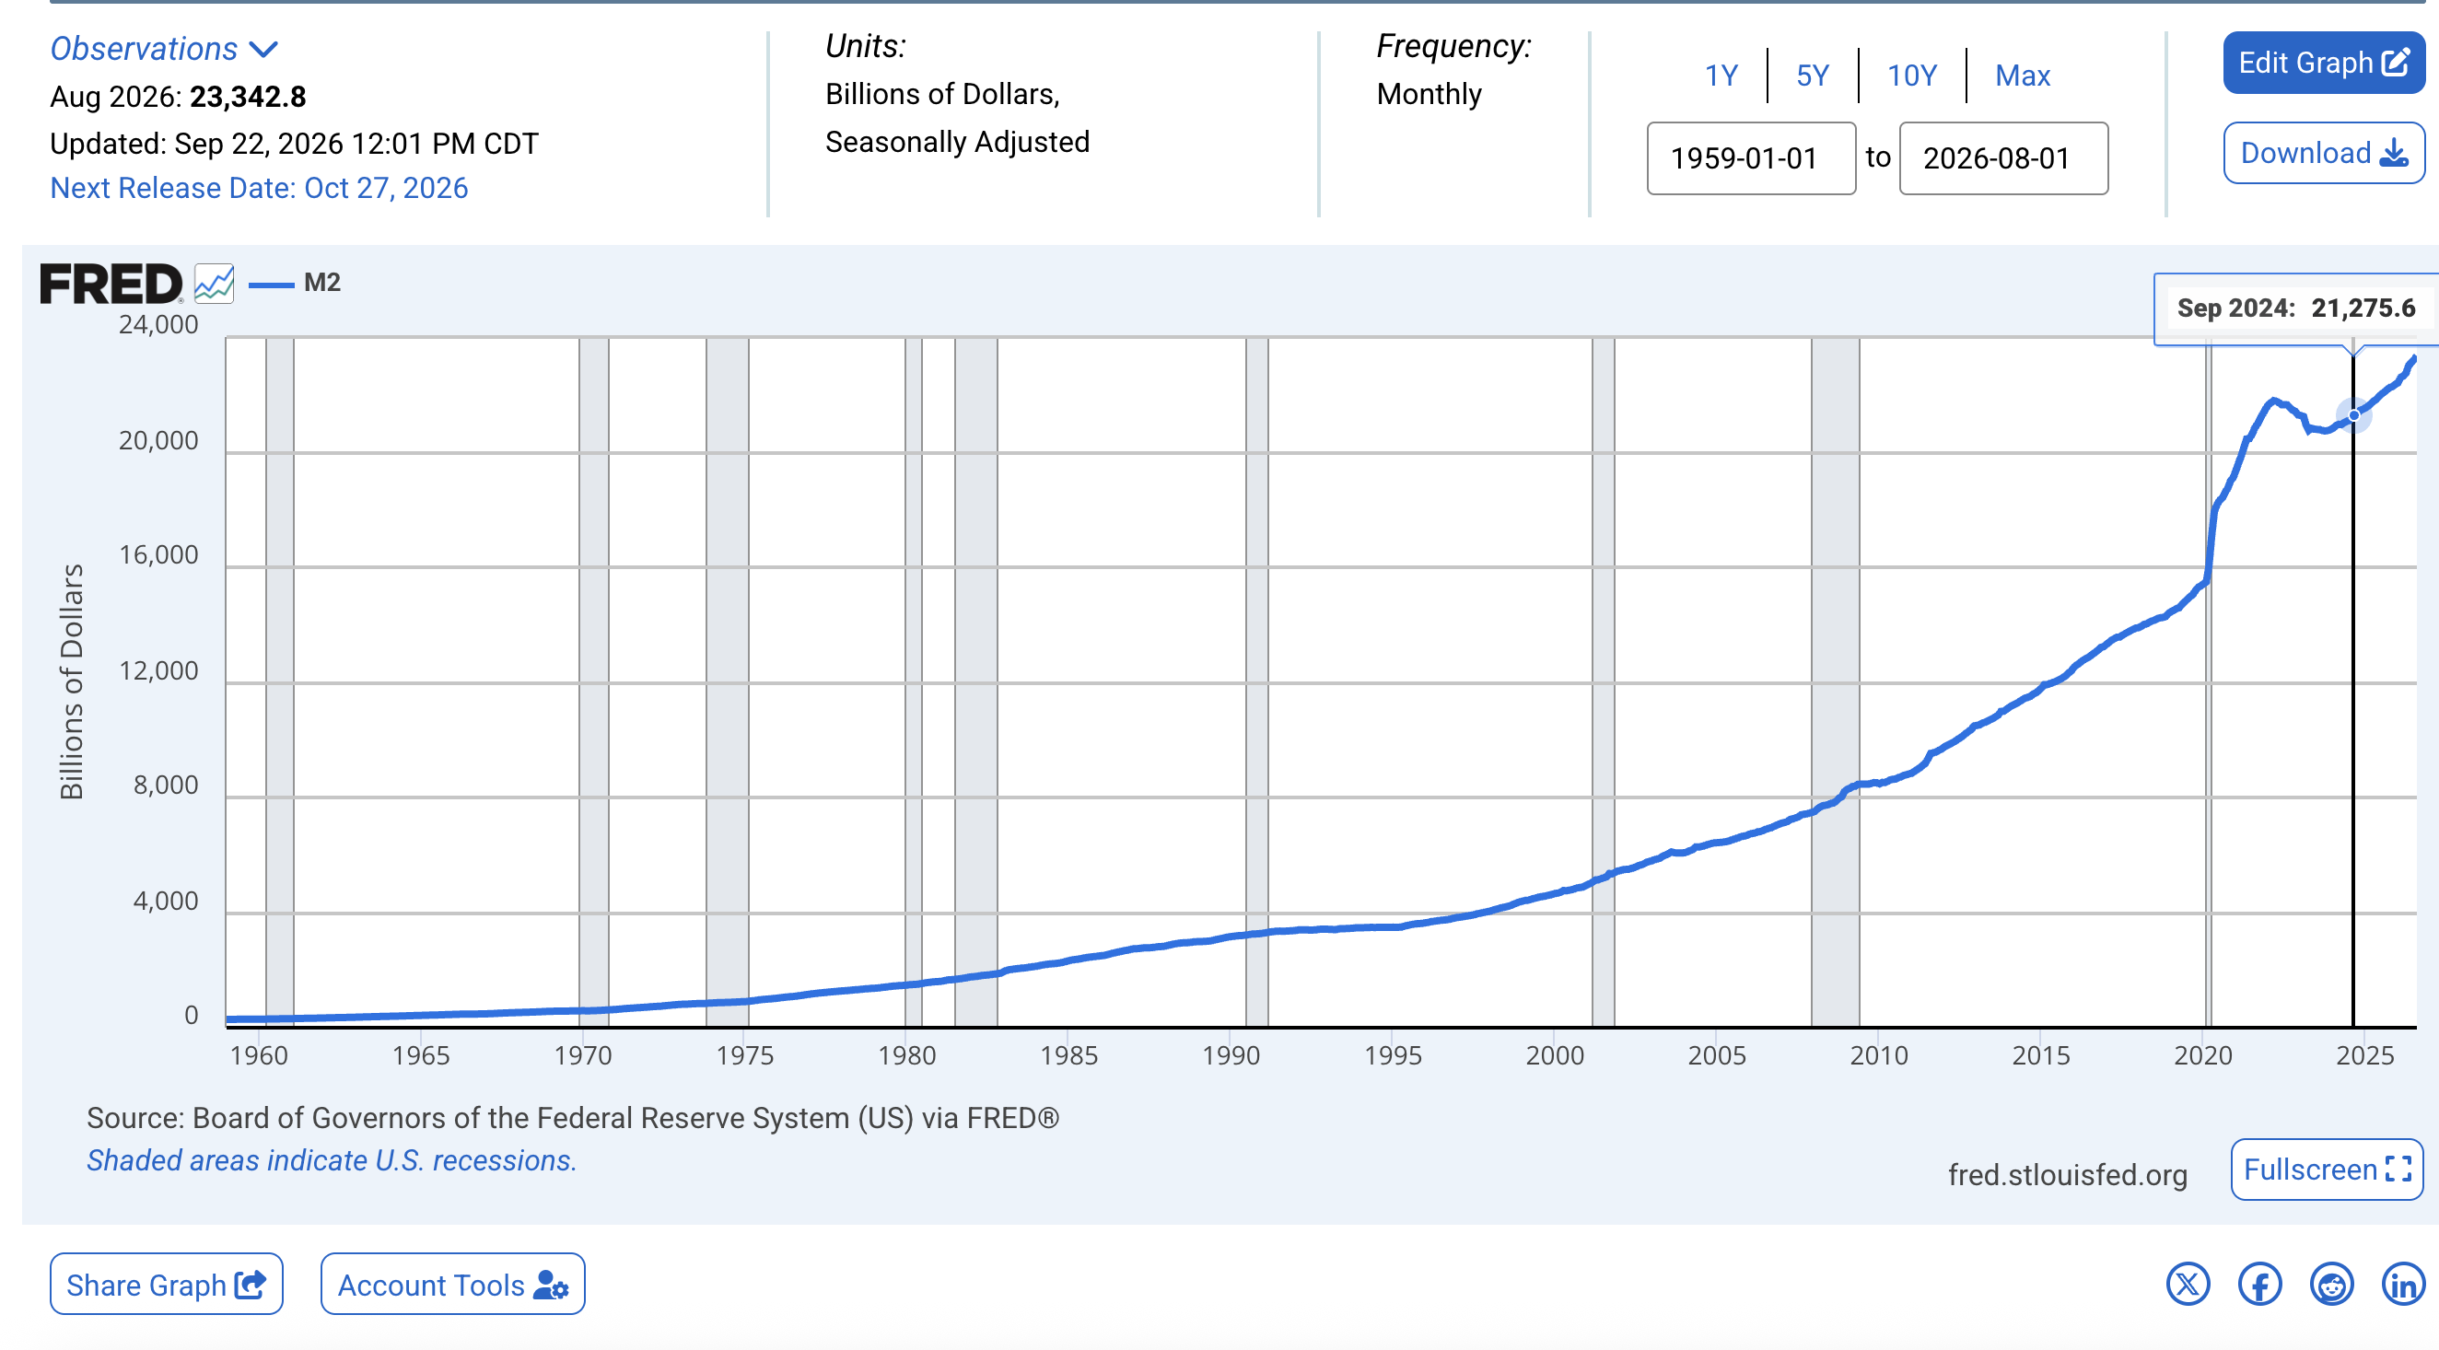Click the start date field 1959-01-01
The height and width of the screenshot is (1350, 2439).
pos(1752,158)
